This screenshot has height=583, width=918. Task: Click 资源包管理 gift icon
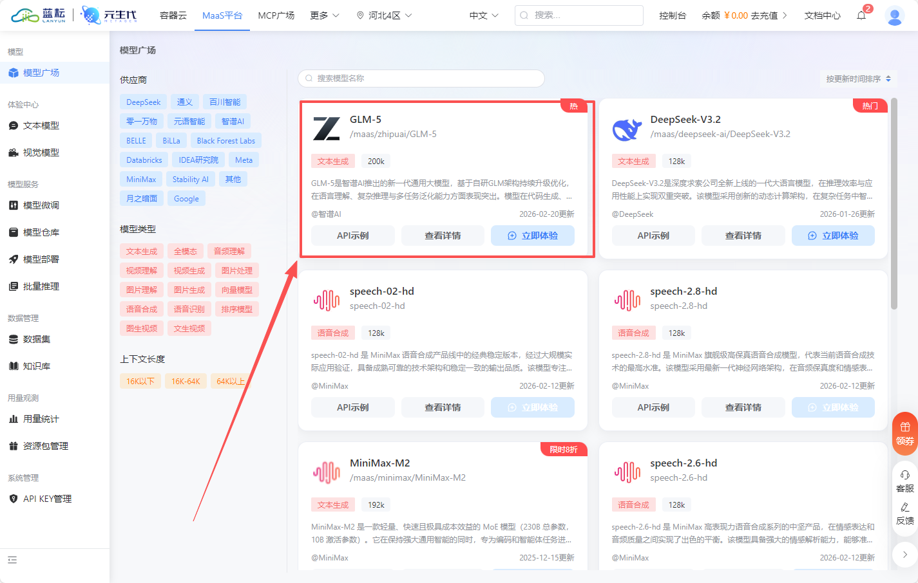point(14,446)
